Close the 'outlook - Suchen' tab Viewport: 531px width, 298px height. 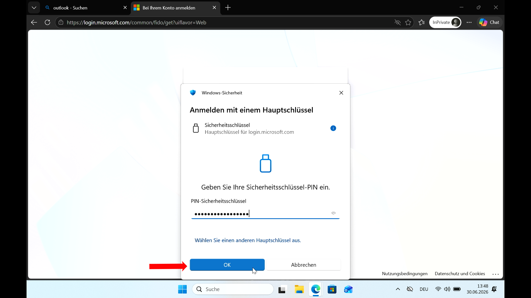point(125,8)
